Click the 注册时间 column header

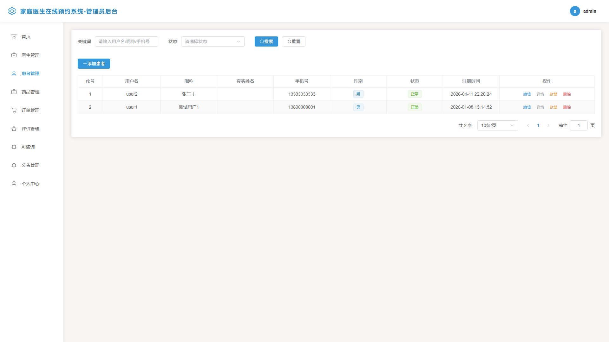[x=471, y=81]
